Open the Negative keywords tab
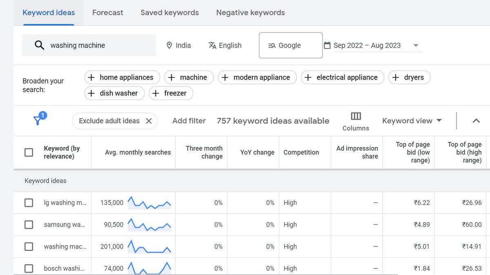Viewport: 490px width, 275px height. [251, 13]
